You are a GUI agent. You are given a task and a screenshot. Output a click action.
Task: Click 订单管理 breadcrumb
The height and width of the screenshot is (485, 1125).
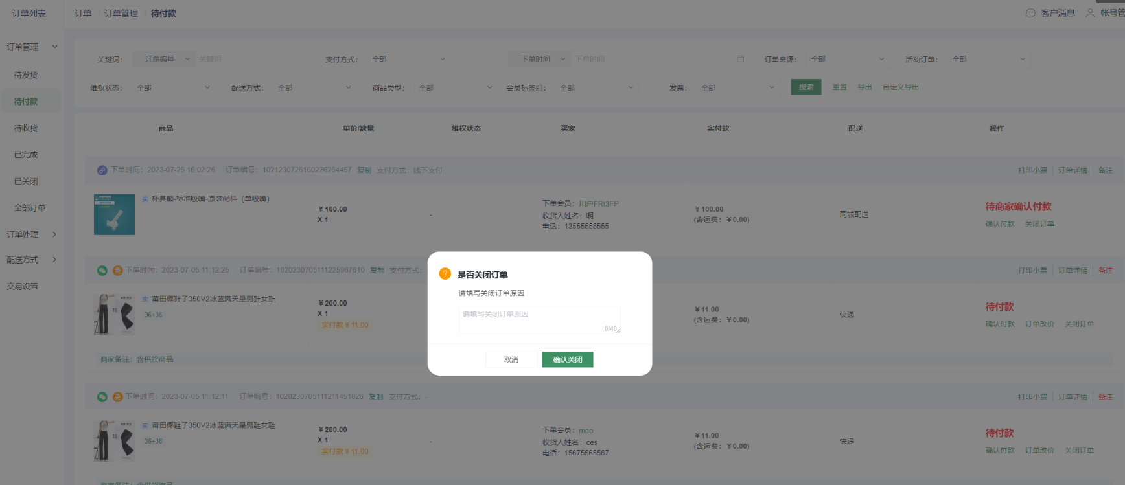(121, 14)
